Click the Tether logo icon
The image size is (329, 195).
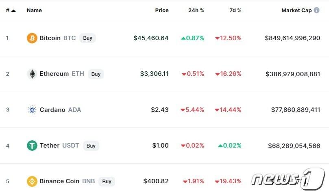[32, 146]
